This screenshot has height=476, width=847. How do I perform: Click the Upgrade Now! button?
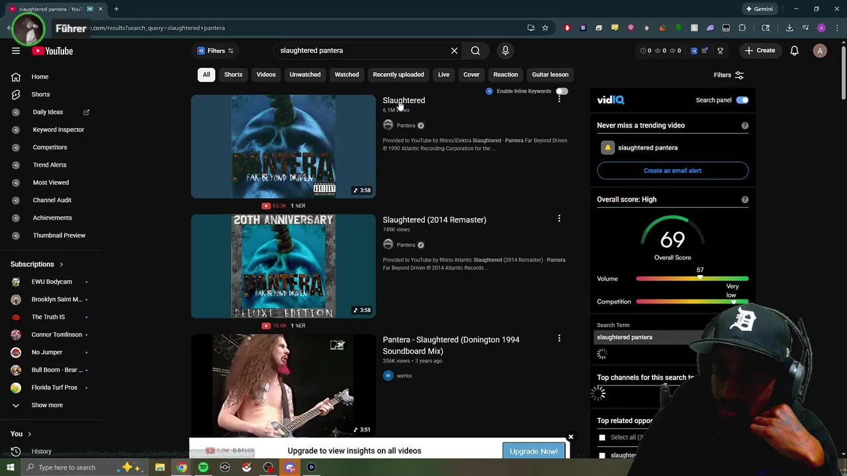(x=533, y=452)
